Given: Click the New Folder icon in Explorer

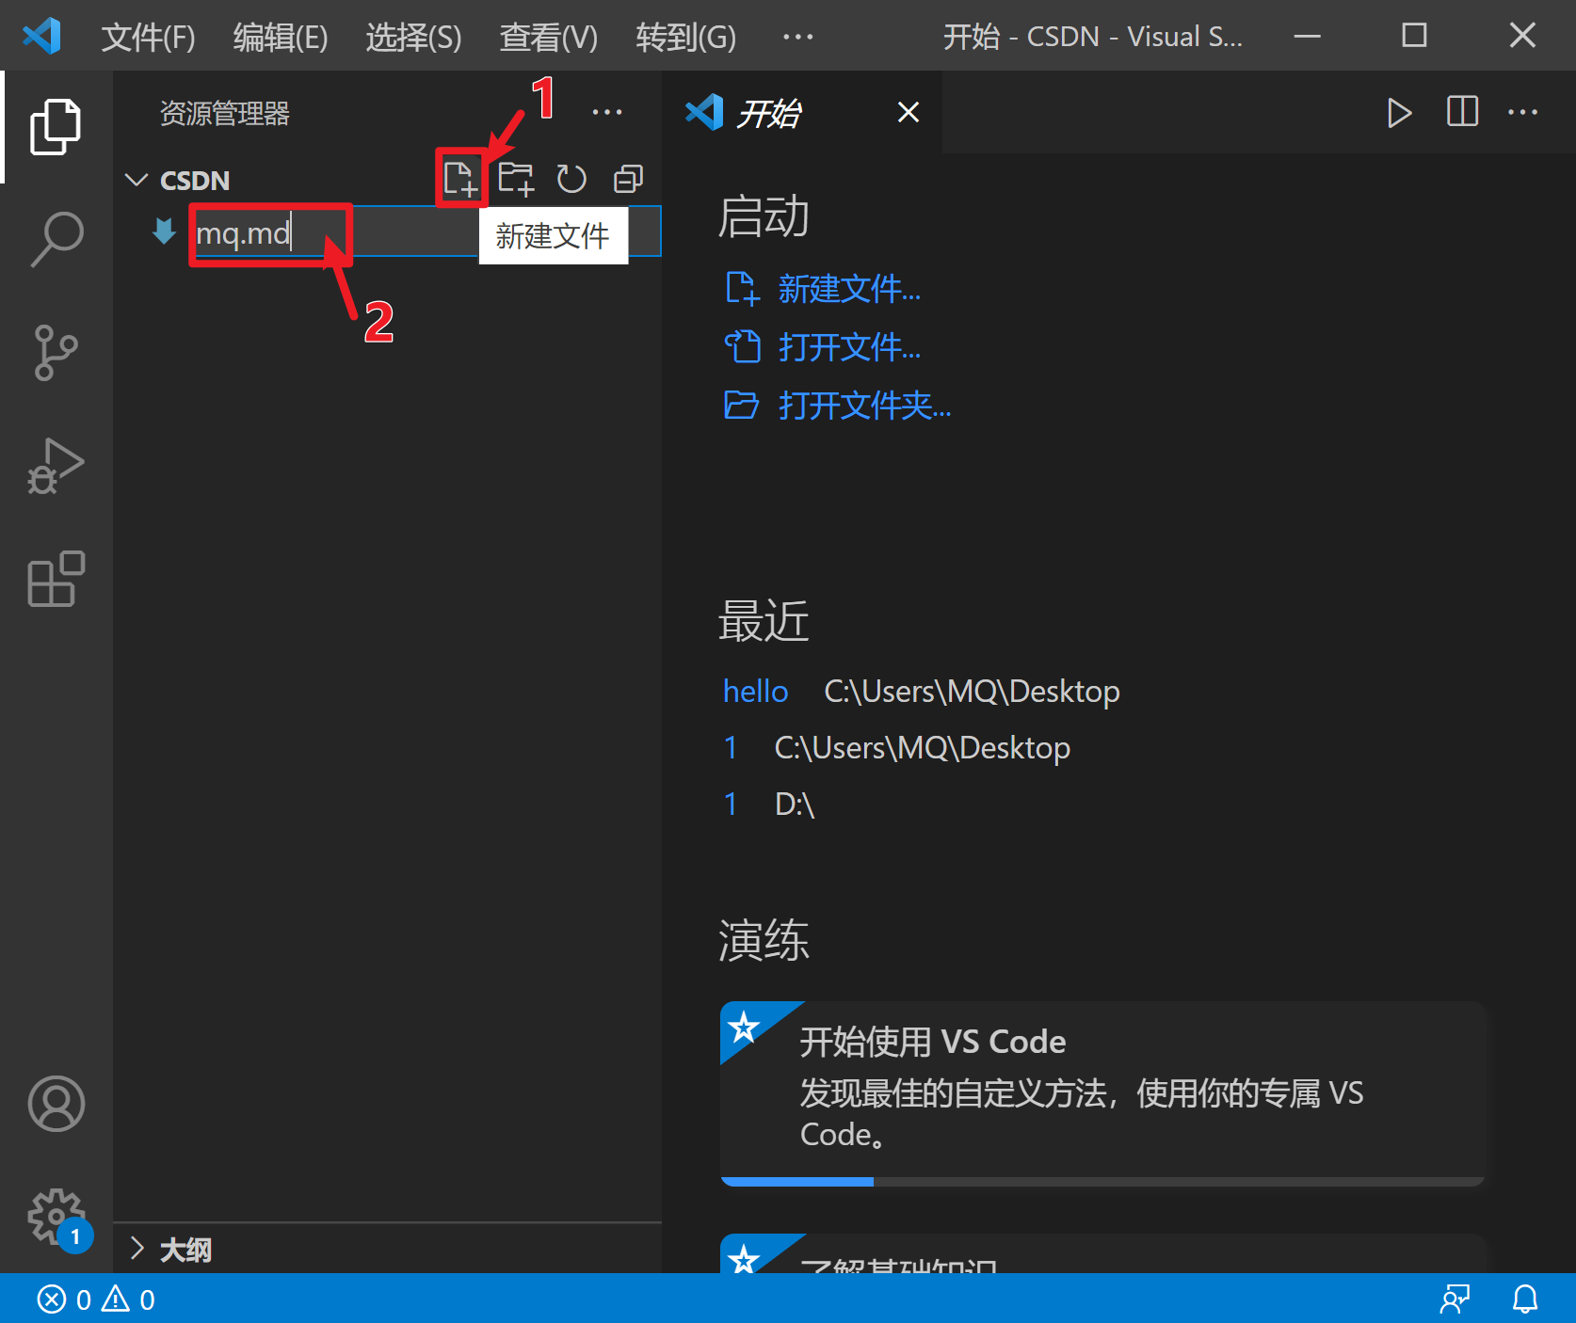Looking at the screenshot, I should 517,178.
